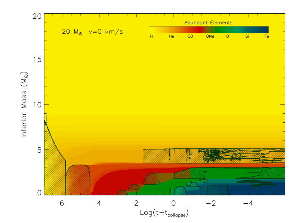Click the "Abundant Elements" colorbar title
Viewport: 298px width, 223px height.
208,23
